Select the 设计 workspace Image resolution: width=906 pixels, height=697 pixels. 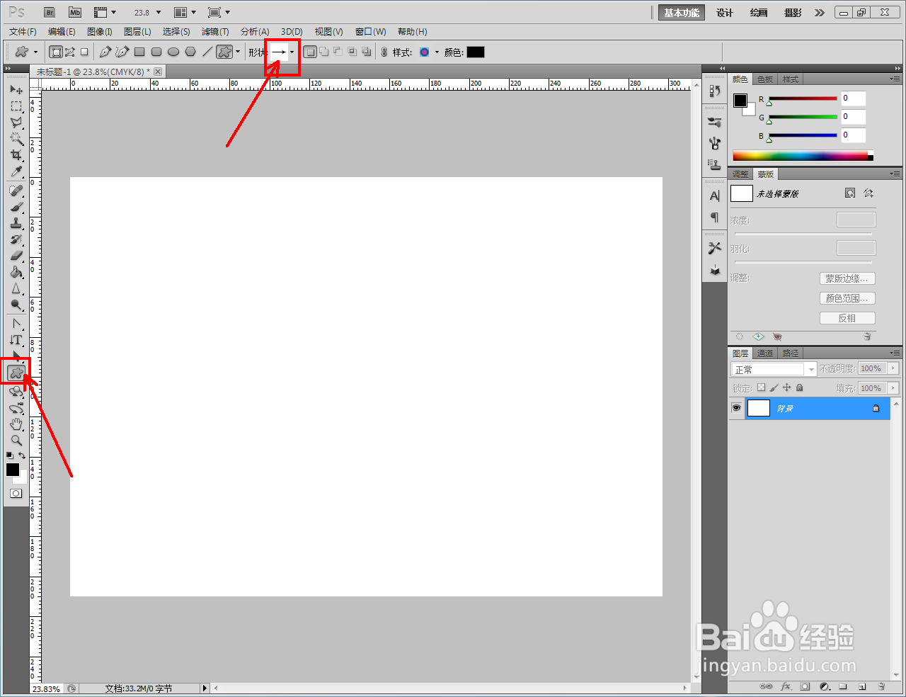725,13
